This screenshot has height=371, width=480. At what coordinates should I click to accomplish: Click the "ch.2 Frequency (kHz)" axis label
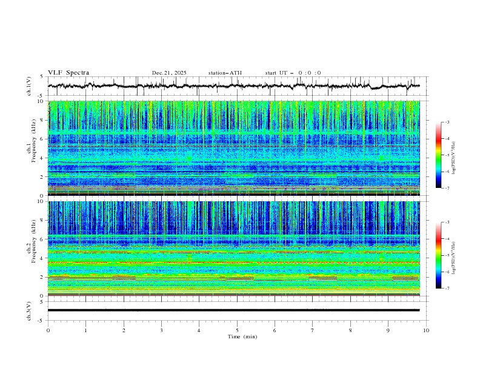click(31, 241)
